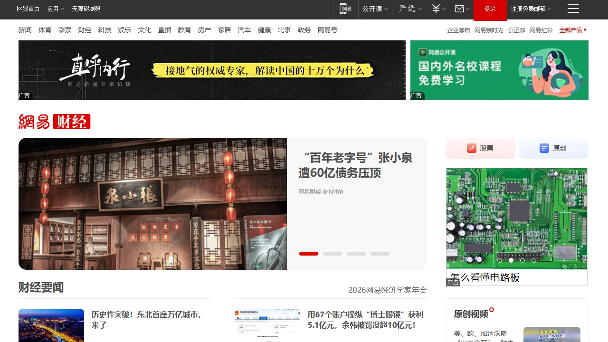The image size is (608, 342).
Task: Click the active red carousel progress bar
Action: [308, 253]
